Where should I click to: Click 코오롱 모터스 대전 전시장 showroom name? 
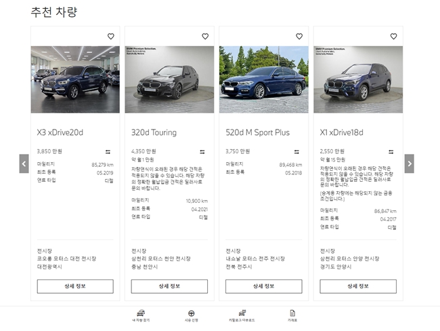[x=66, y=258]
